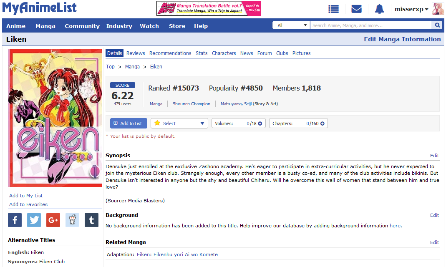Image resolution: width=446 pixels, height=267 pixels.
Task: Switch to the Reviews tab
Action: click(136, 53)
